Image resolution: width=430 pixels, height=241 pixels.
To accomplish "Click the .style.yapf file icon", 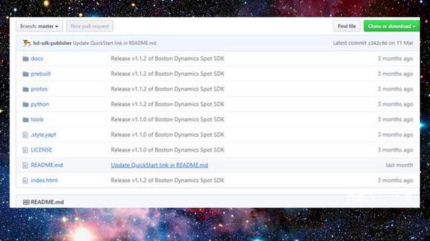I will 26,135.
